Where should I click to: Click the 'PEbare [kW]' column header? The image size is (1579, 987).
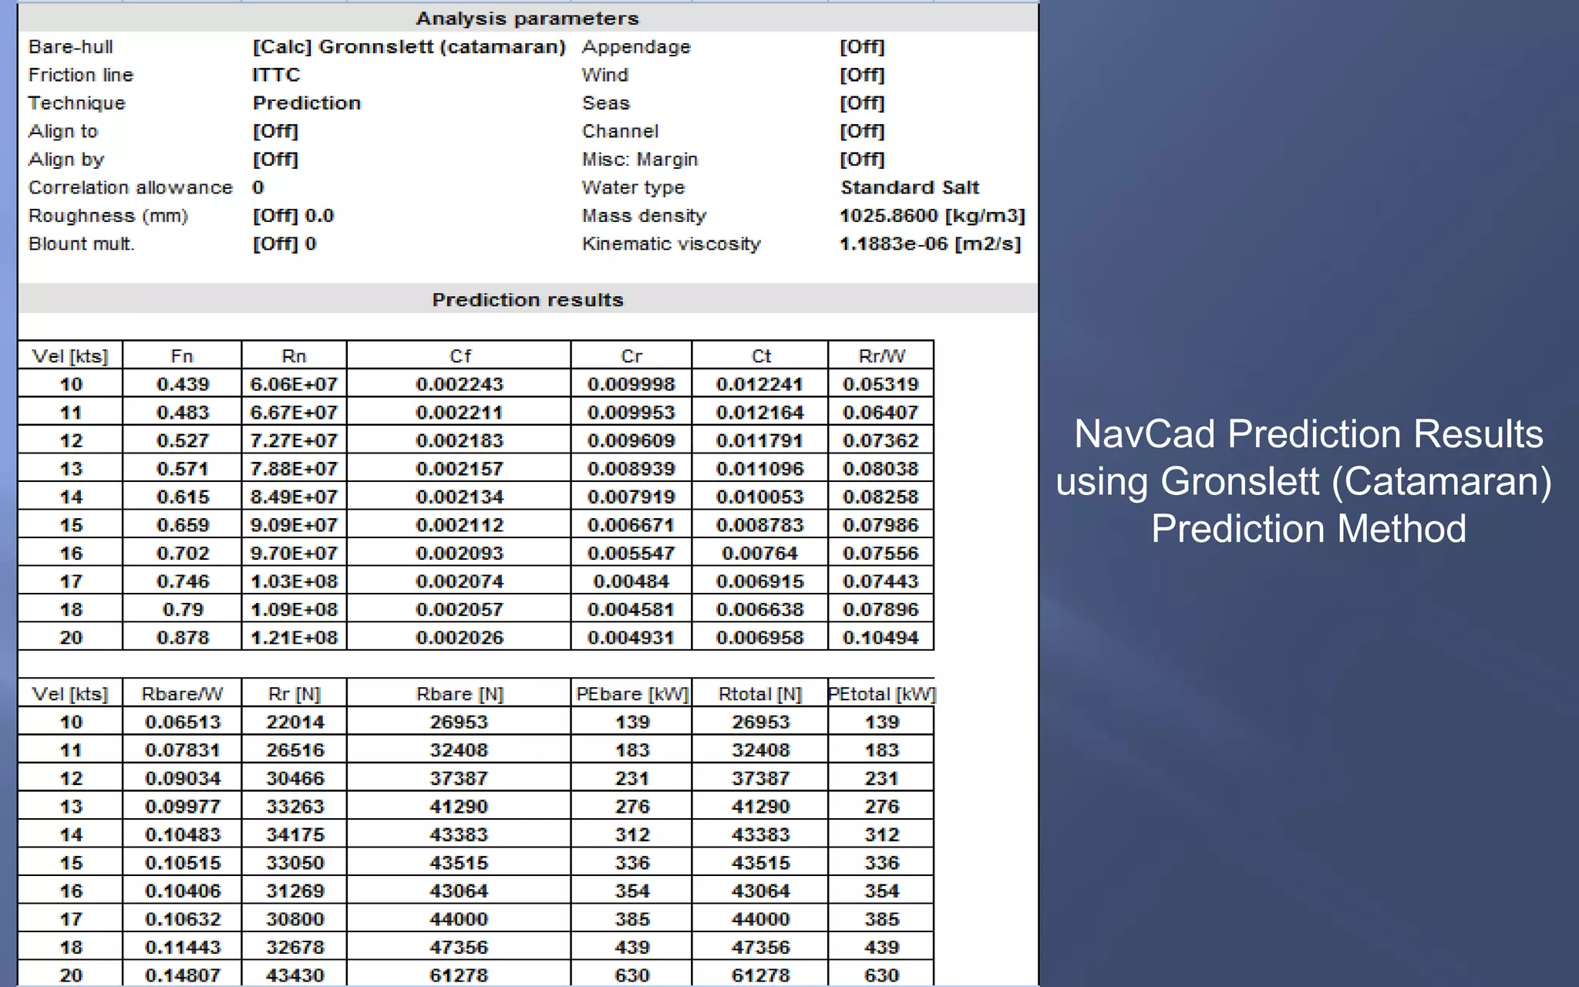point(632,694)
